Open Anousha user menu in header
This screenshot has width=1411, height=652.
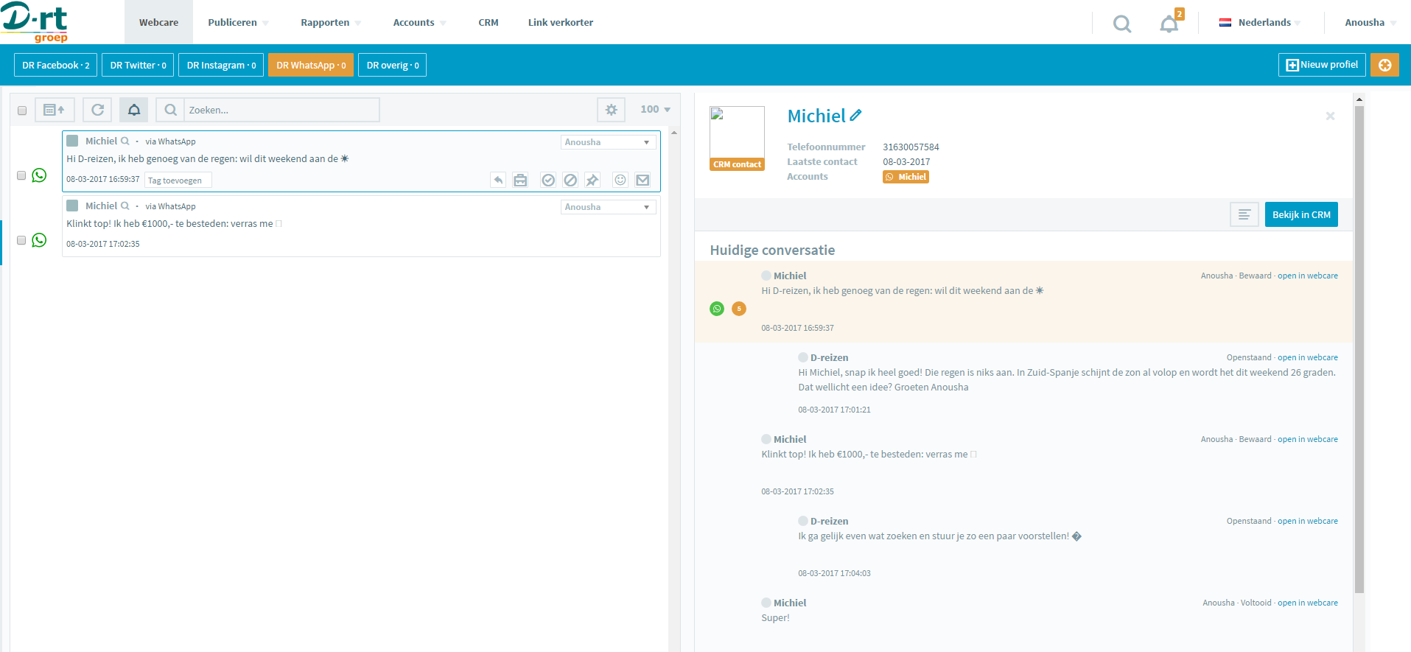(1370, 22)
